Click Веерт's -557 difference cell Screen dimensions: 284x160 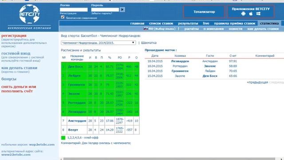pyautogui.click(x=129, y=130)
